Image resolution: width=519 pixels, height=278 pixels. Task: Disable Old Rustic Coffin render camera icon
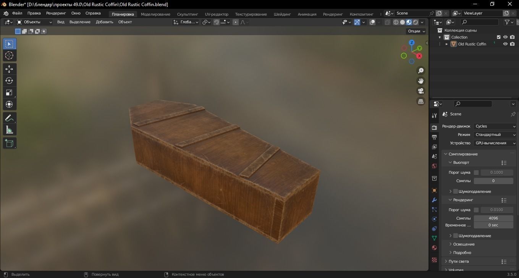(x=512, y=44)
